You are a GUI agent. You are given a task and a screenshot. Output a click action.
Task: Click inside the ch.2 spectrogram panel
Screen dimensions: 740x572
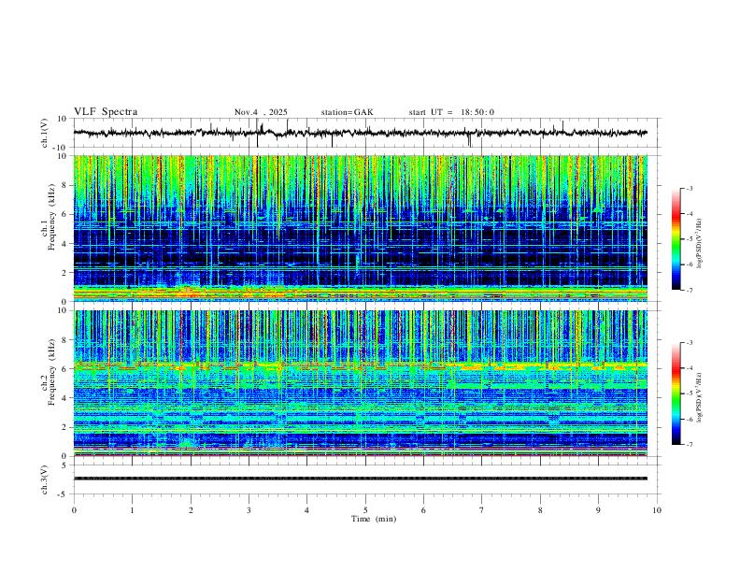(360, 383)
